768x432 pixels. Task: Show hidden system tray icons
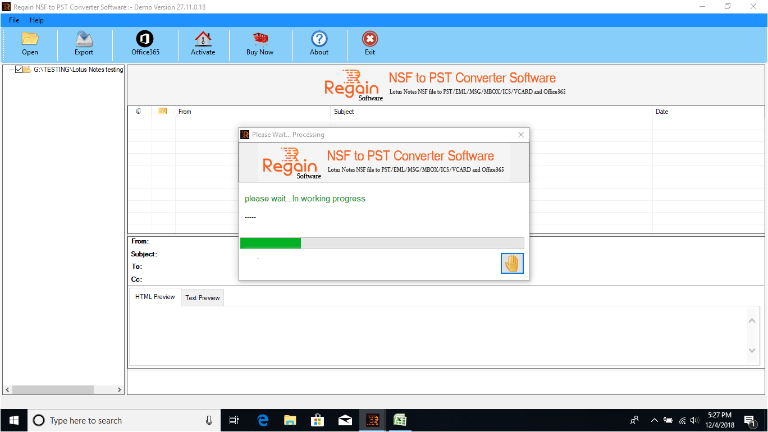pos(654,420)
